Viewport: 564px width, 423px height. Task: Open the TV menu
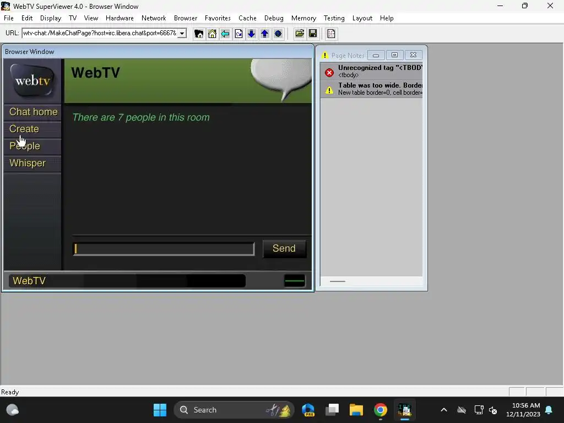(x=73, y=18)
